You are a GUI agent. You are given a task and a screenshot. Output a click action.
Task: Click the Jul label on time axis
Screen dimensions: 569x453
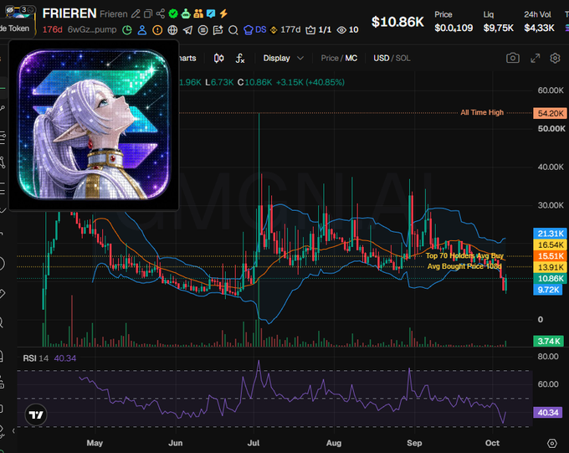pos(254,443)
